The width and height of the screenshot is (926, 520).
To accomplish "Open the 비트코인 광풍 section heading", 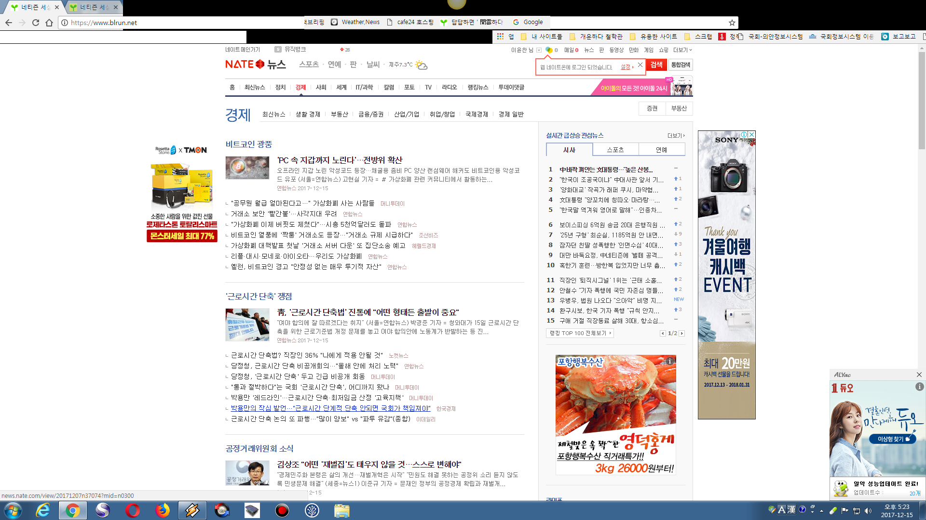I will [x=249, y=144].
